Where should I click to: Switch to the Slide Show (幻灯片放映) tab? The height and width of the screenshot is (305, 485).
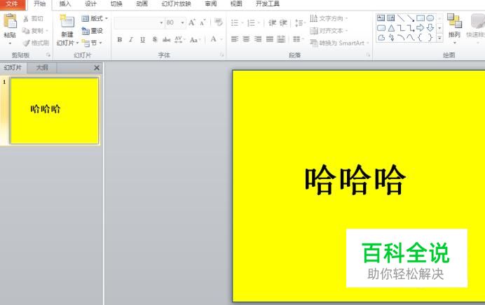[x=177, y=3]
